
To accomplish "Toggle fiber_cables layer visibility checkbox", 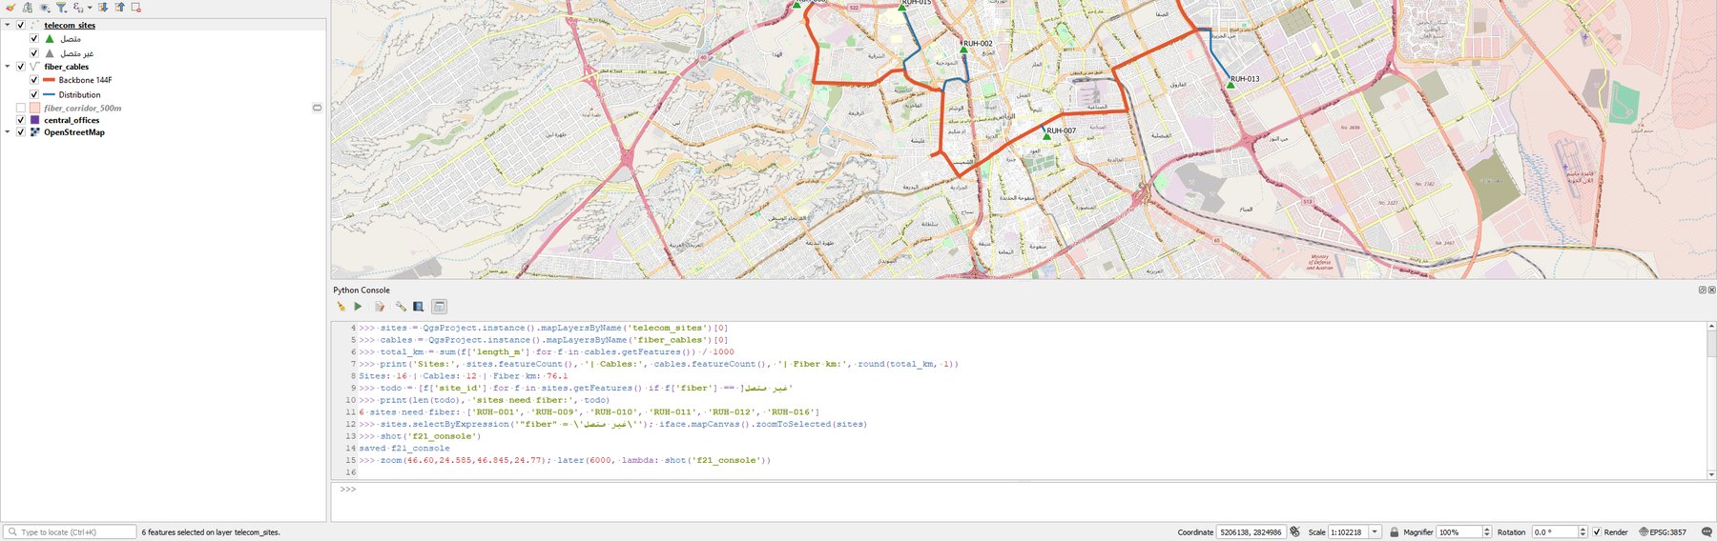I will click(21, 67).
